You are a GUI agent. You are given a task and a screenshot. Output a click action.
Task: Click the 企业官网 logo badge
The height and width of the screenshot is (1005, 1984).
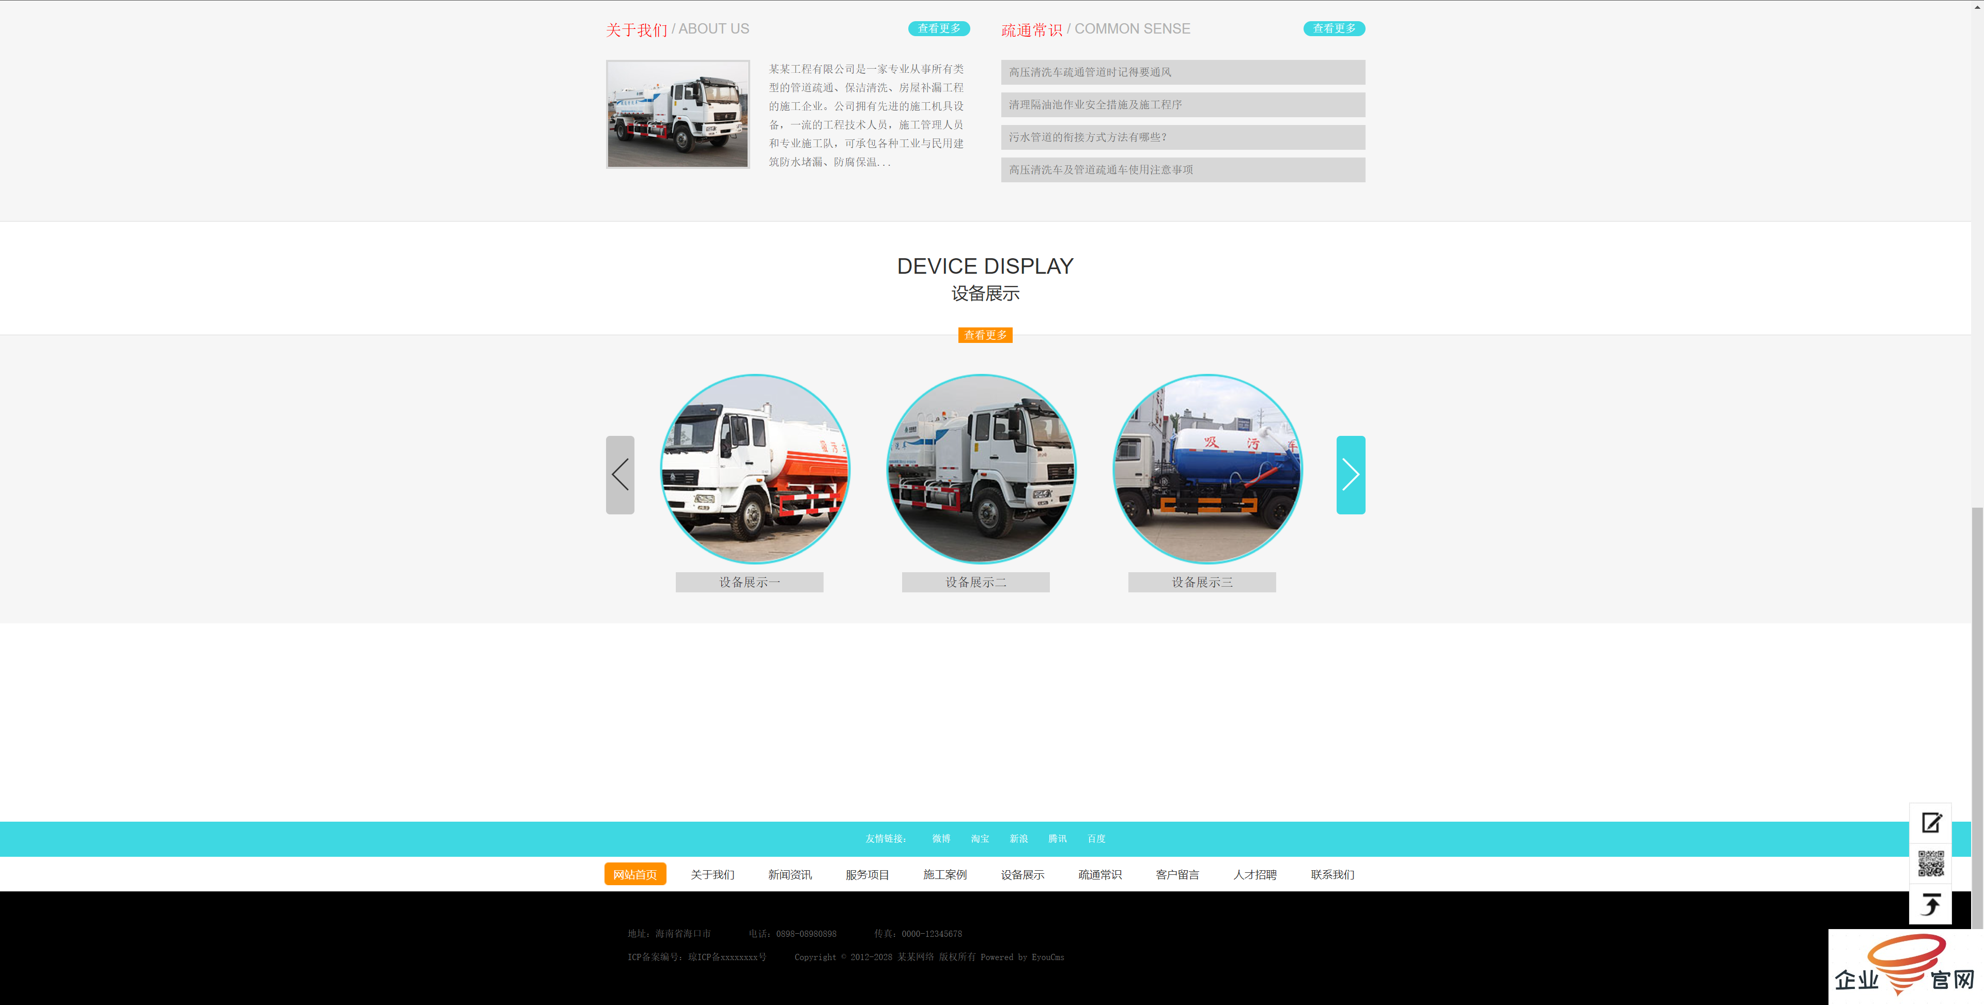(1905, 966)
